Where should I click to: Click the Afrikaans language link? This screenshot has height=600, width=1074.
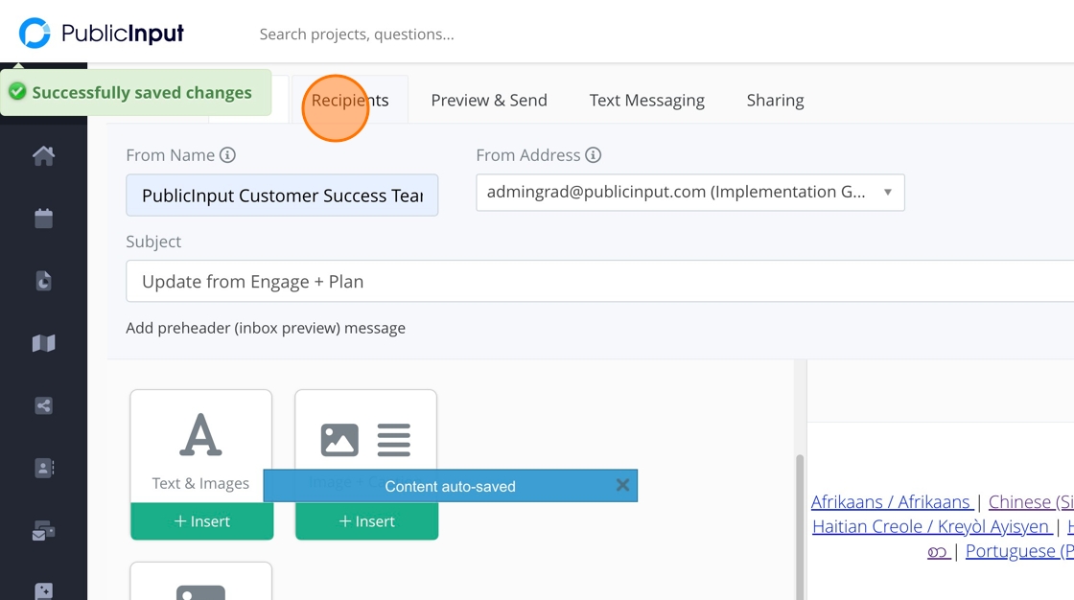point(891,502)
